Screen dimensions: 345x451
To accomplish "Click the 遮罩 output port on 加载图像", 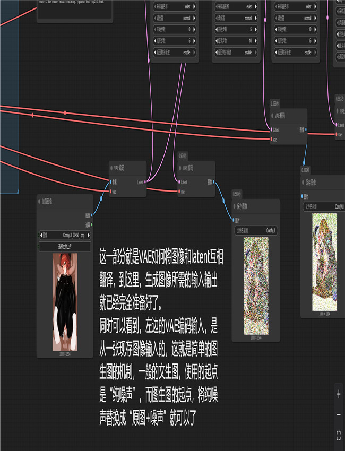I will (x=92, y=224).
